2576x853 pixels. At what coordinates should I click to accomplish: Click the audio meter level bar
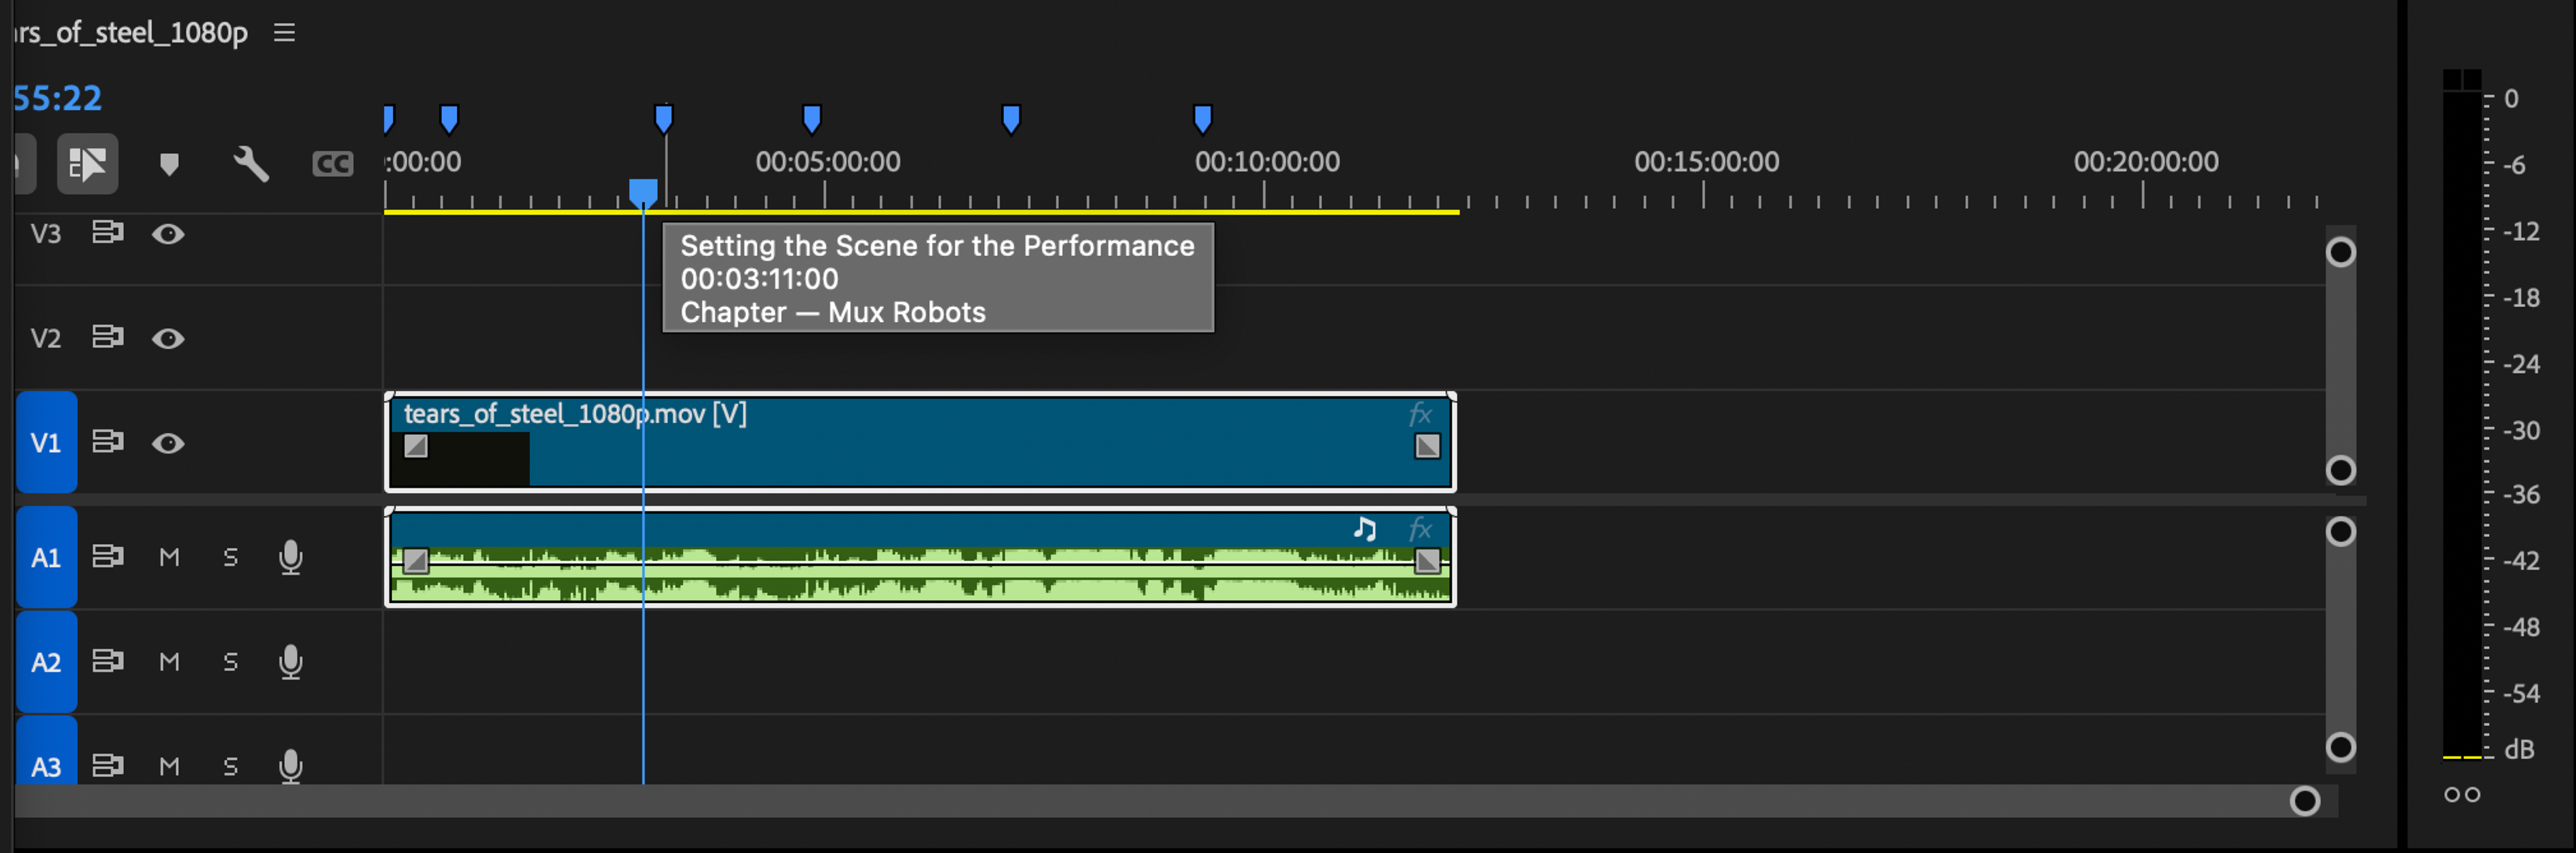tap(2462, 415)
